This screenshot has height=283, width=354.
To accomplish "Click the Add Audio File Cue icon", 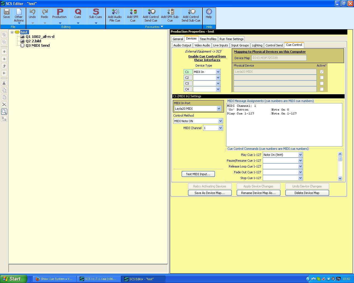I will 115,12.
